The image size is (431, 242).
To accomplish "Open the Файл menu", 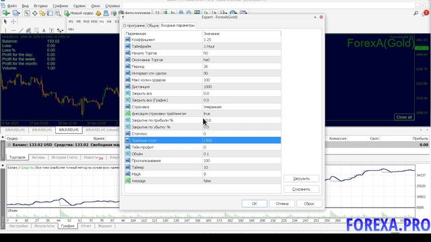I will tap(12, 5).
